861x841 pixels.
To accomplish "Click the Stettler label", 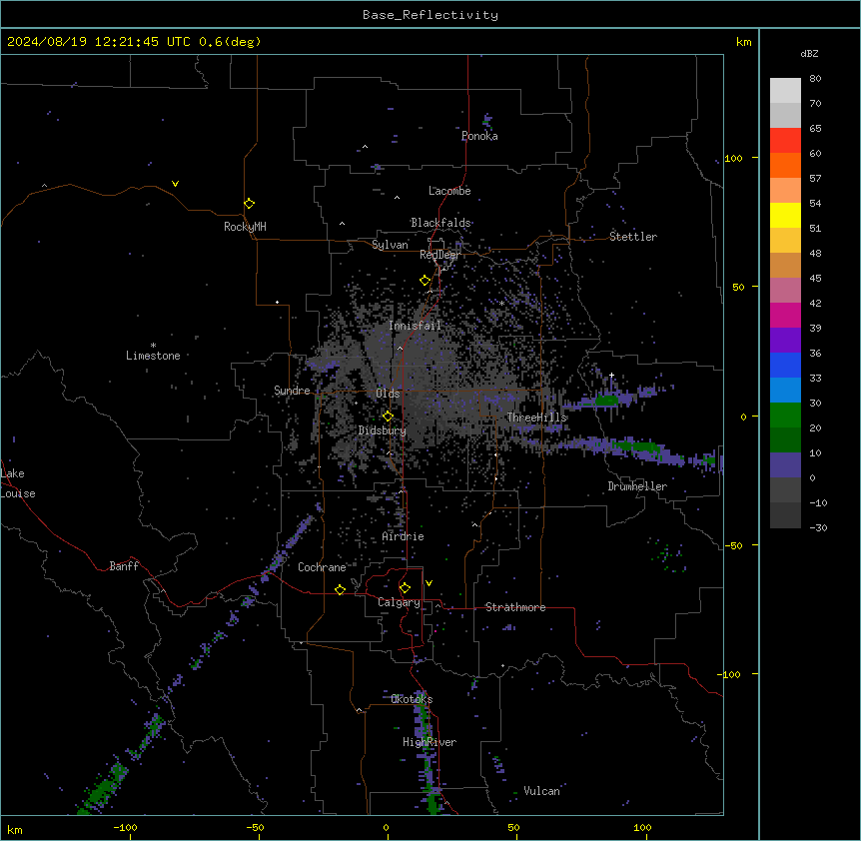I will tap(633, 237).
